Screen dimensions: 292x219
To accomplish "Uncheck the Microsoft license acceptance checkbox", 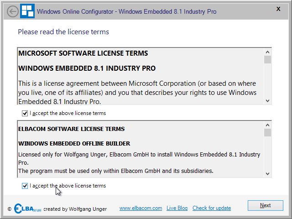I will click(x=25, y=113).
